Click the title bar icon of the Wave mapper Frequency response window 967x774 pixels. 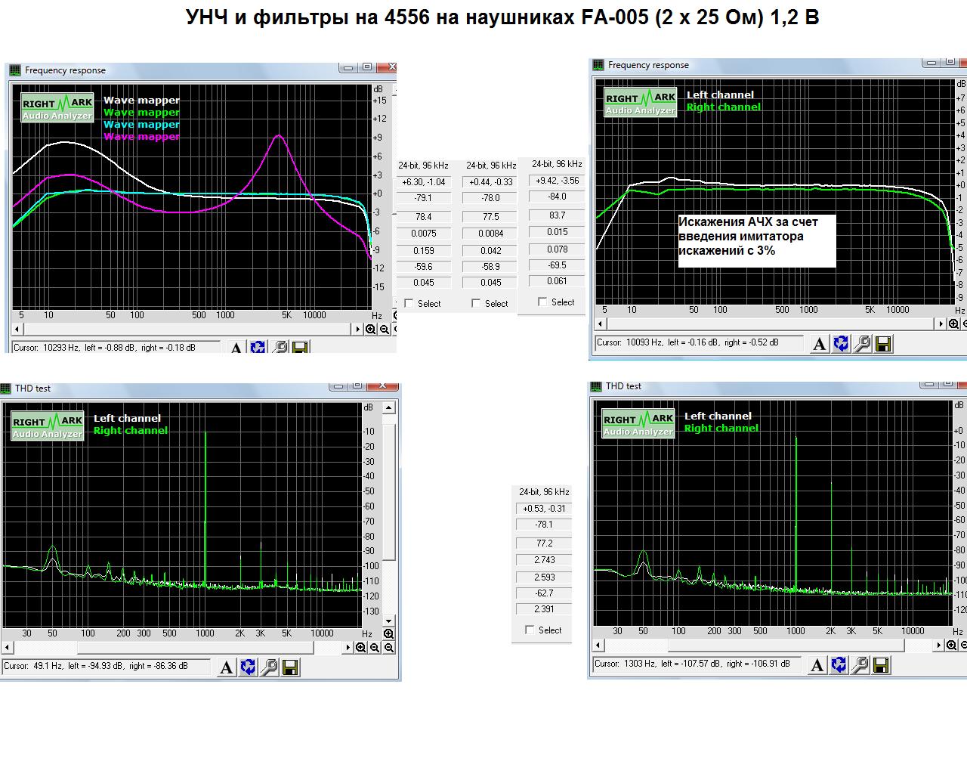[x=15, y=70]
